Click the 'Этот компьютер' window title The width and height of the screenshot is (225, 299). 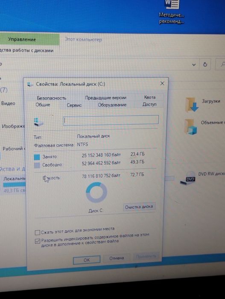(x=83, y=39)
